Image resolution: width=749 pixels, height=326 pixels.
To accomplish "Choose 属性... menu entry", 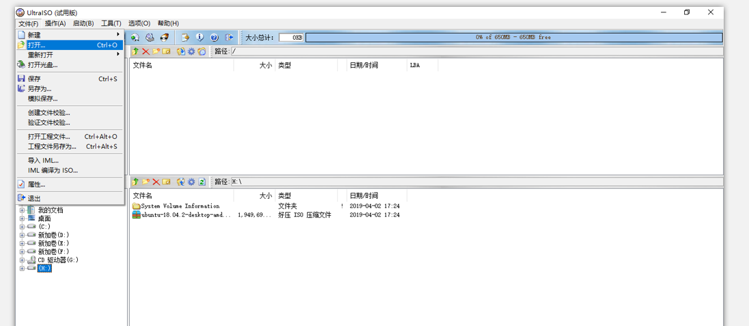I will (70, 185).
